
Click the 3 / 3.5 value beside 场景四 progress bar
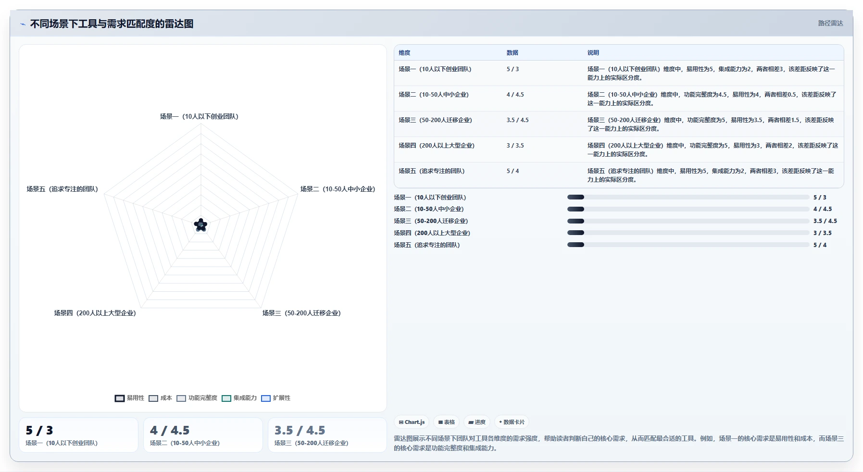click(x=822, y=233)
